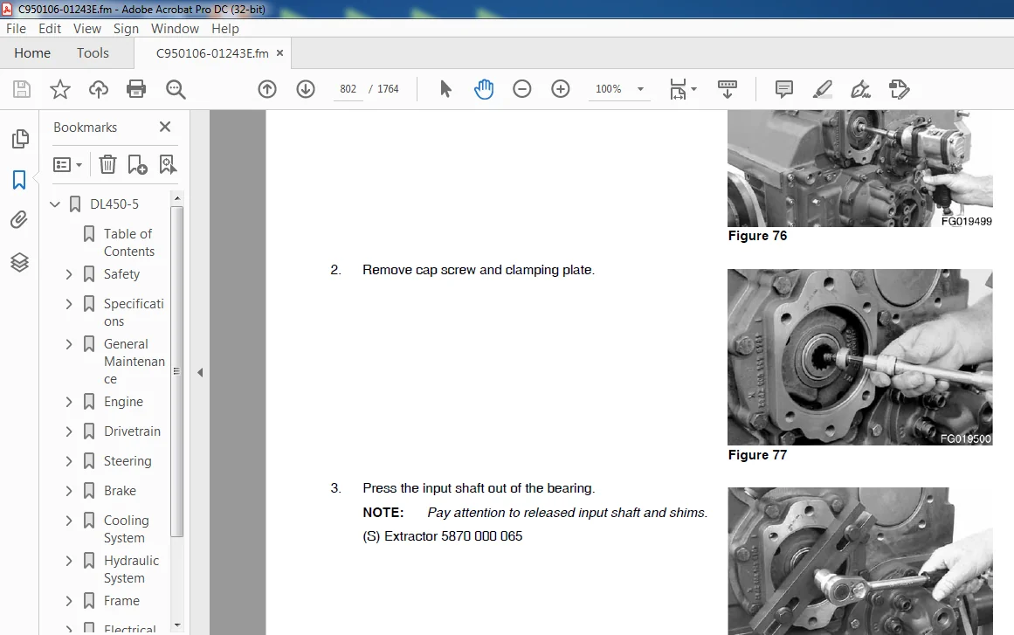Select the Highlight text pen tool
1014x635 pixels.
822,88
